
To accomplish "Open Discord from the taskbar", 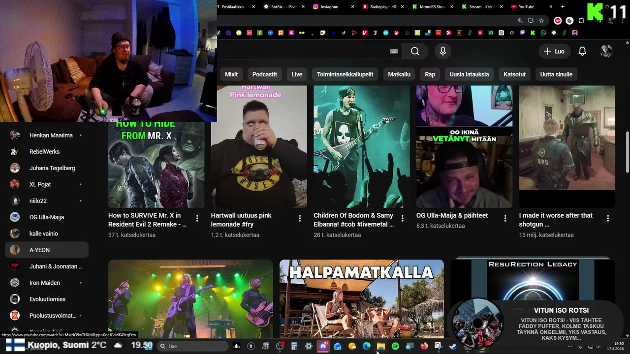I will [323, 346].
